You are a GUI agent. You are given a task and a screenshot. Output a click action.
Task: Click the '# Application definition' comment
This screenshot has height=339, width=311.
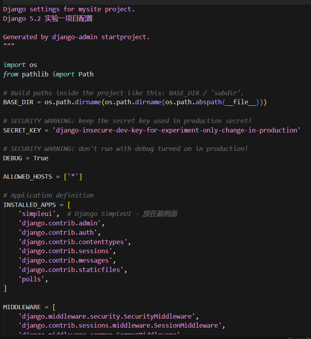point(48,196)
